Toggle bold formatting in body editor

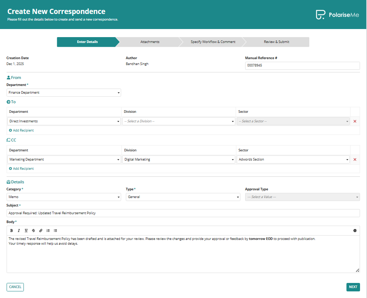pos(11,231)
